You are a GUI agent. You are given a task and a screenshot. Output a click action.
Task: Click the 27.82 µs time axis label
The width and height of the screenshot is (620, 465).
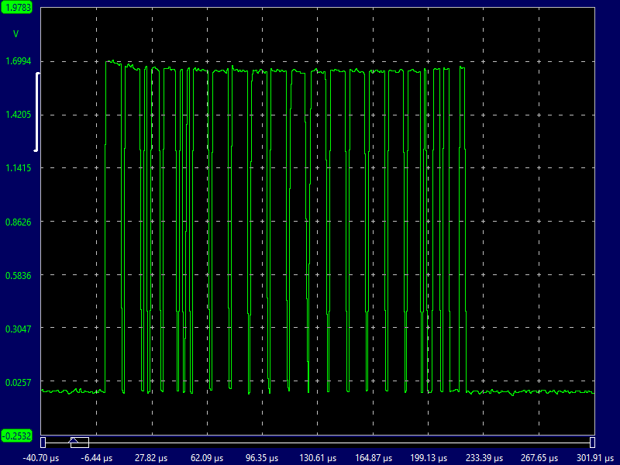151,458
